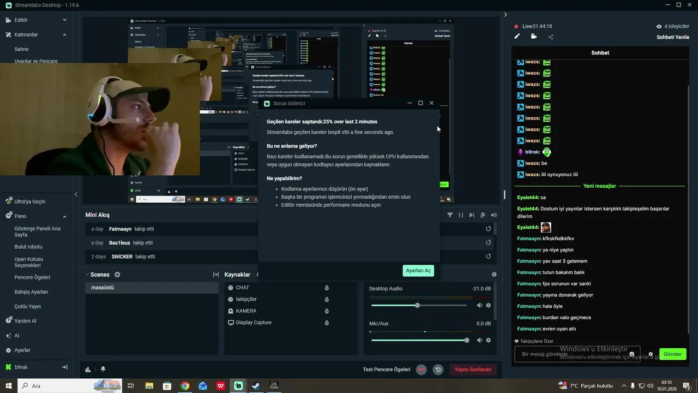Screen dimensions: 698x393
Task: Click the replay buffer icon beside REC
Action: (x=438, y=370)
